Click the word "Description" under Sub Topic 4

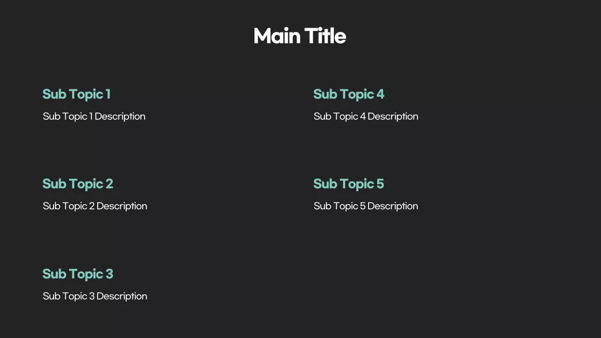[393, 116]
